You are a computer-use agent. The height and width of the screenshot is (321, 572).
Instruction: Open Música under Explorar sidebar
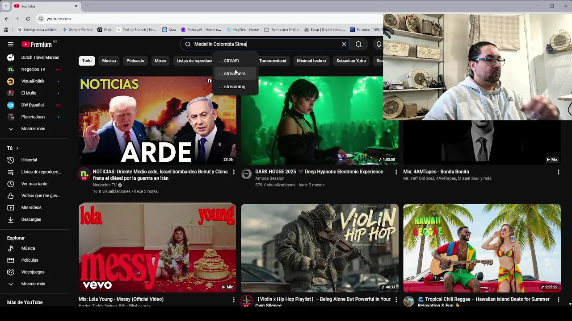click(x=34, y=248)
